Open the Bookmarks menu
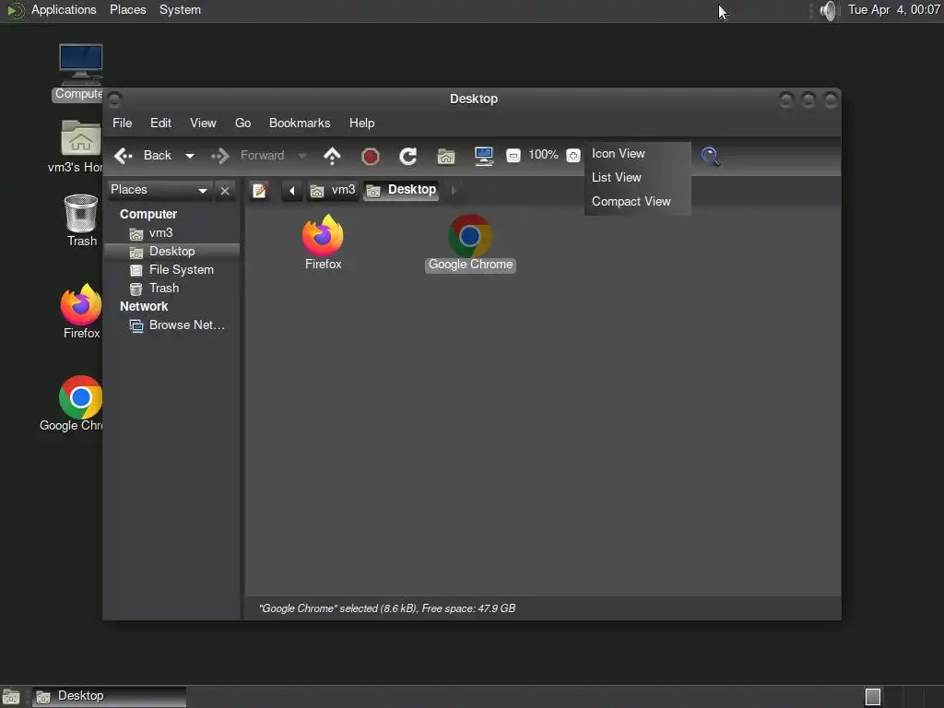 point(300,123)
